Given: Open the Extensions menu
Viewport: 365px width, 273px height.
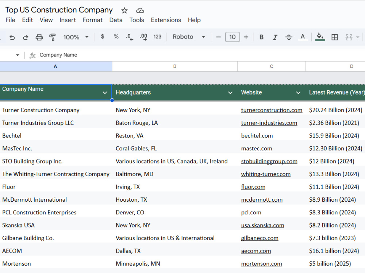Looking at the screenshot, I should (166, 20).
